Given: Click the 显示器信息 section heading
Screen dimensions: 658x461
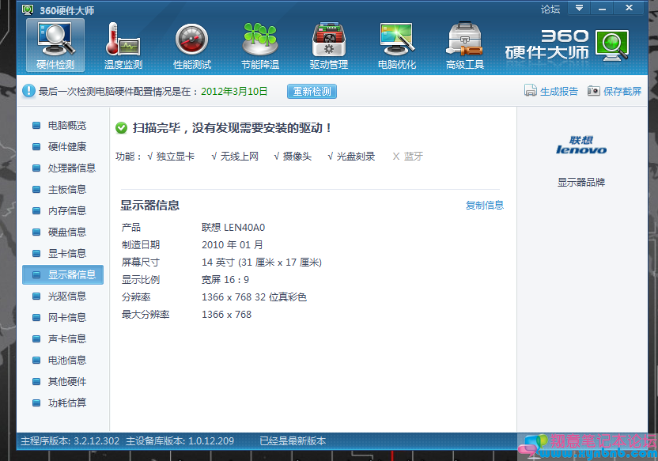Looking at the screenshot, I should (x=149, y=206).
